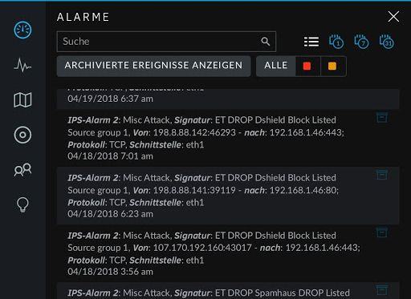Show alarms from last 31 days

coord(387,42)
